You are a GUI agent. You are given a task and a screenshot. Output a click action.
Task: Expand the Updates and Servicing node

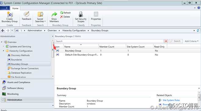click(x=3, y=46)
